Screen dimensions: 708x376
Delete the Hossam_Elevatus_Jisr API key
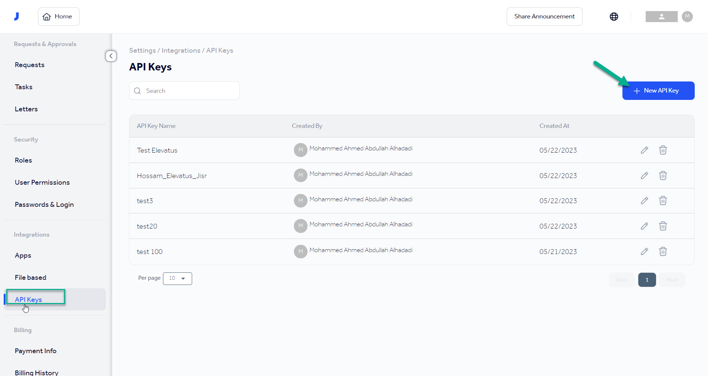click(x=663, y=175)
